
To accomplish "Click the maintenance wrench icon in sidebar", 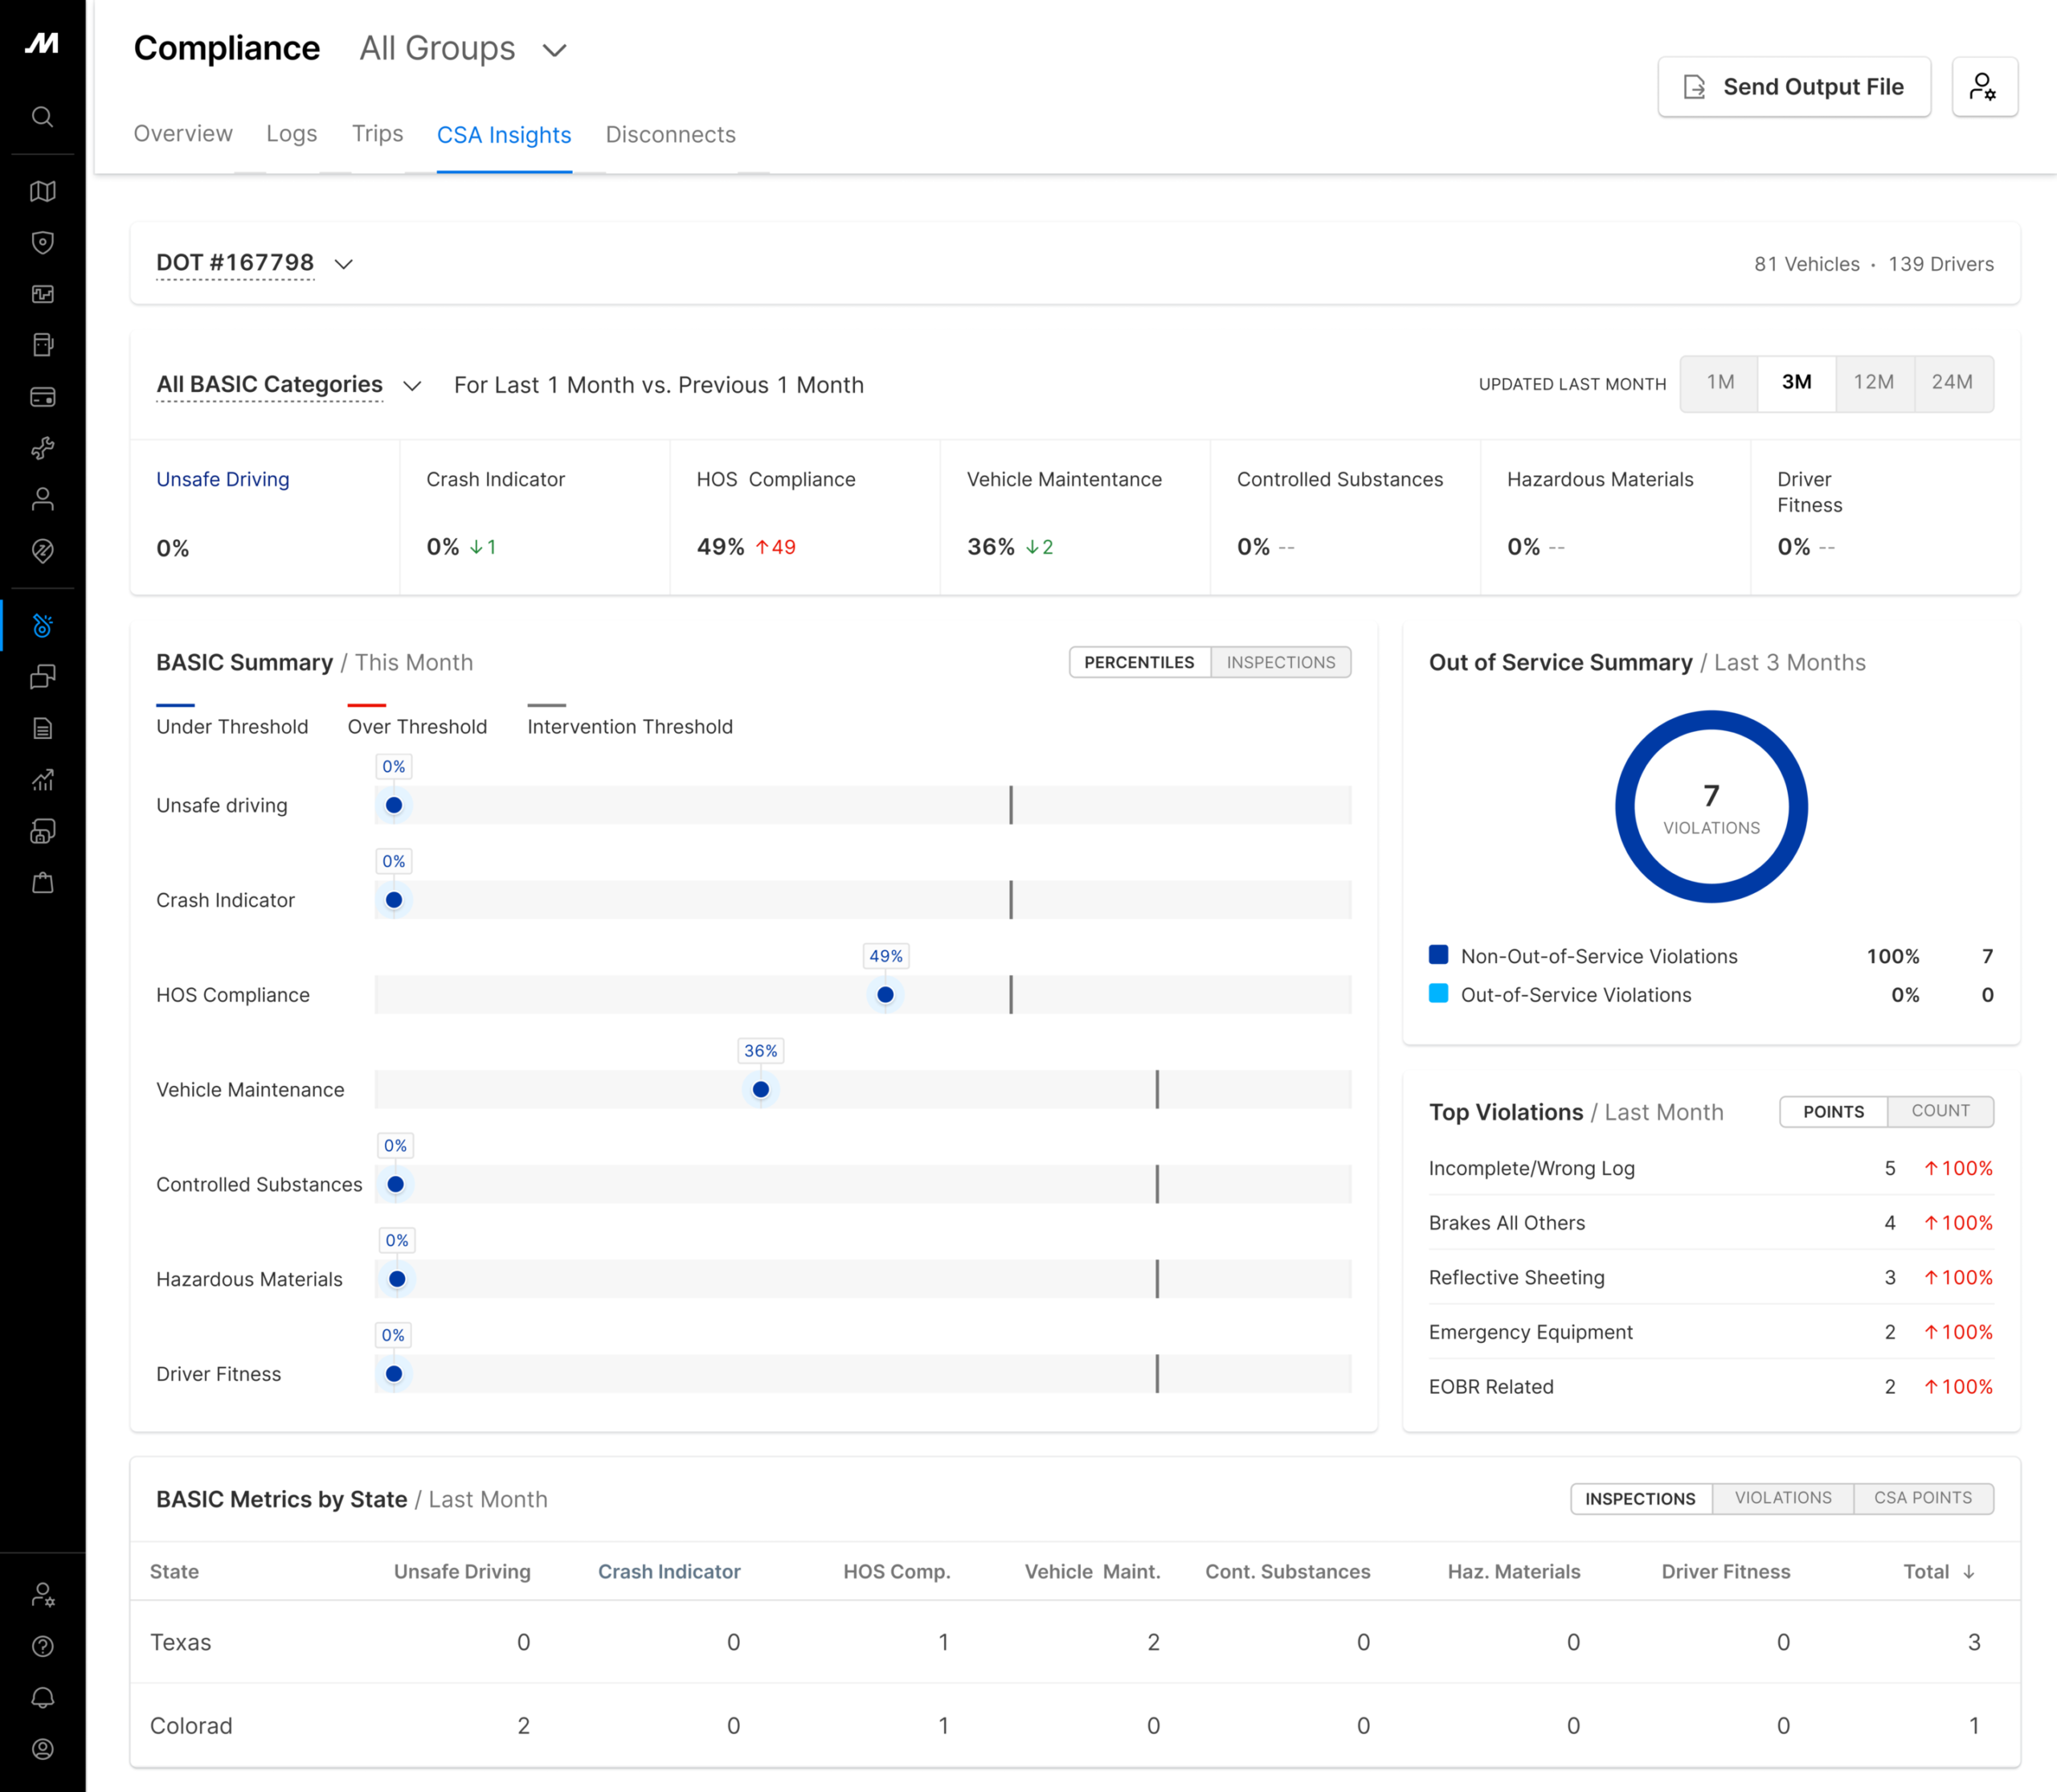I will pyautogui.click(x=43, y=450).
